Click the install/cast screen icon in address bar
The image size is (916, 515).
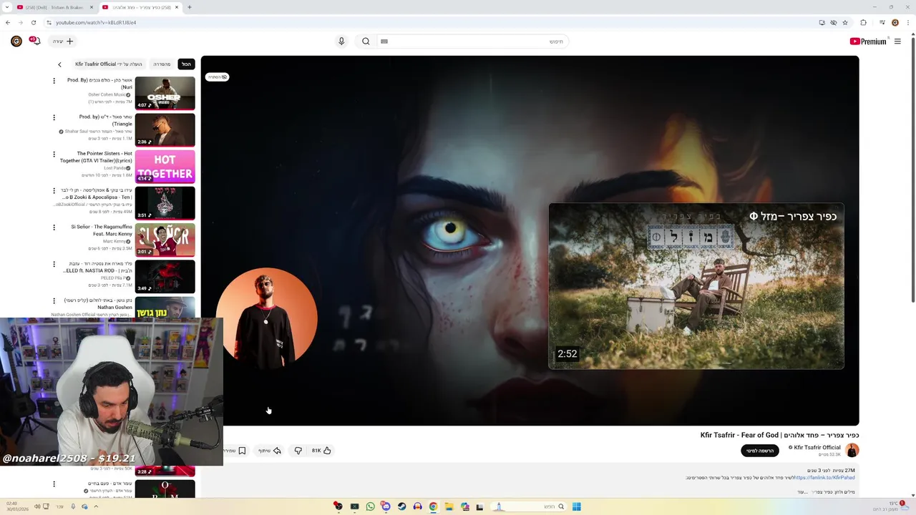822,22
